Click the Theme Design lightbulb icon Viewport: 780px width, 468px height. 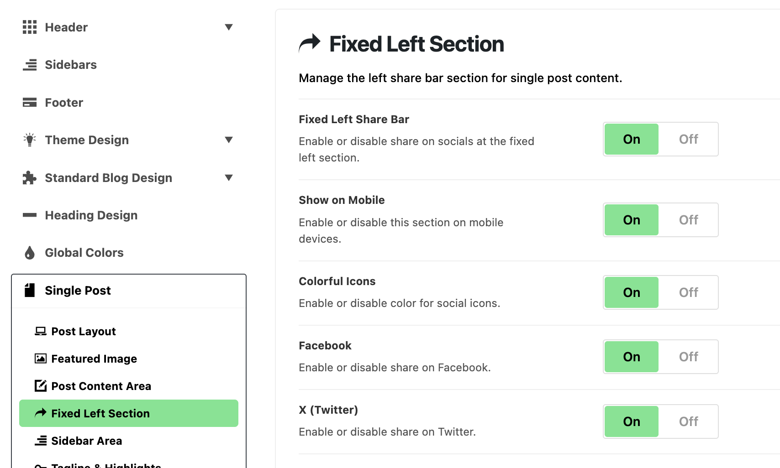click(30, 140)
